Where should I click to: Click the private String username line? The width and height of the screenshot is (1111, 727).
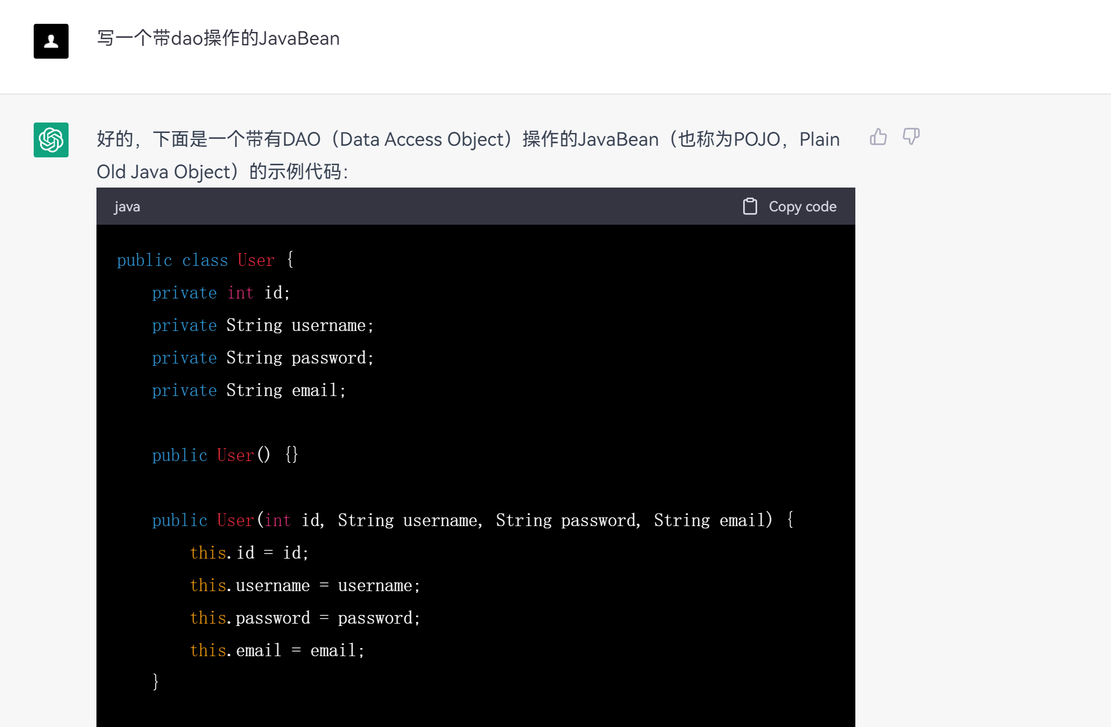coord(263,325)
